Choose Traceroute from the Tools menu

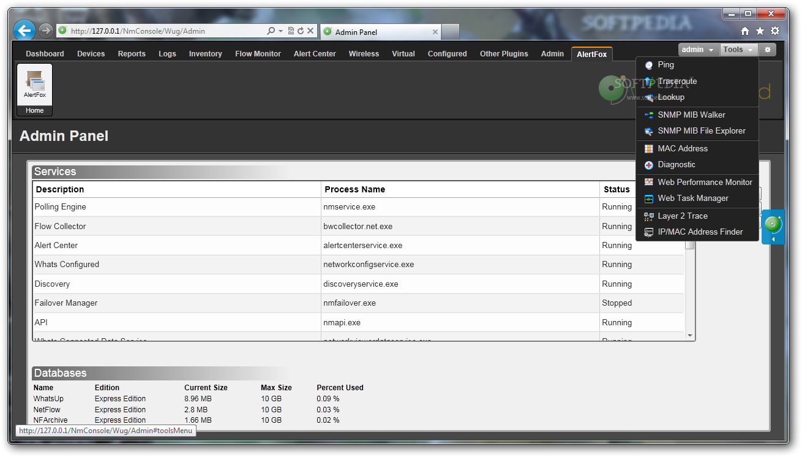[697, 81]
